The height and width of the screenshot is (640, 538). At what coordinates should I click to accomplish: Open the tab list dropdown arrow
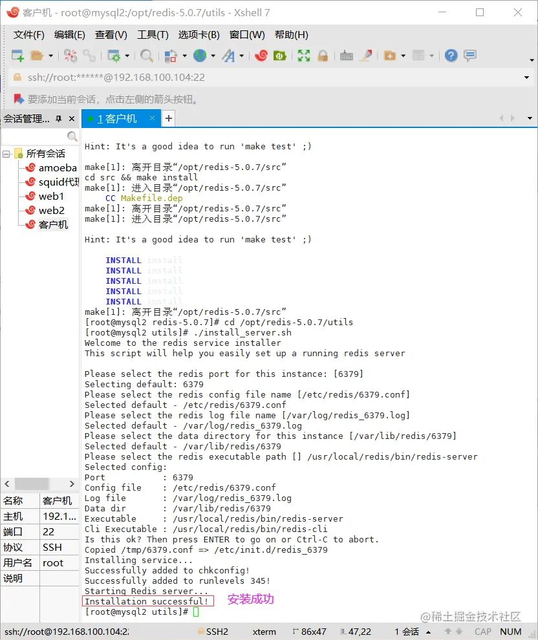click(x=530, y=118)
